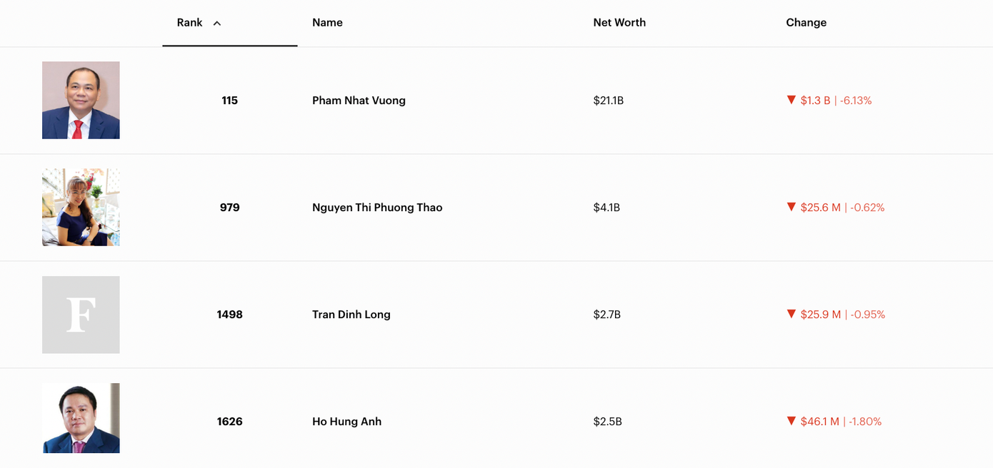
Task: Click the Rank sort arrow icon
Action: [217, 24]
